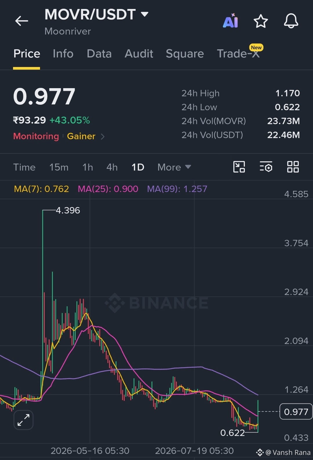
Task: Open the MOVR/USDT pair selector dropdown
Action: (144, 14)
